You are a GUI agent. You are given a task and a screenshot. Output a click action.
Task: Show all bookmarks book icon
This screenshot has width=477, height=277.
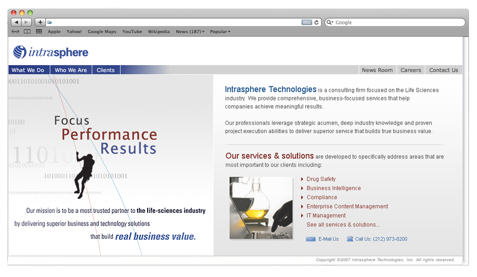tap(27, 32)
